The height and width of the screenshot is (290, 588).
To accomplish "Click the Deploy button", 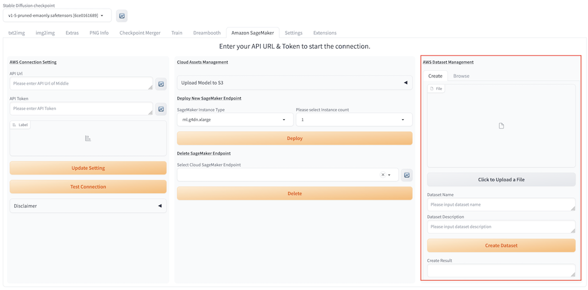I will point(294,138).
